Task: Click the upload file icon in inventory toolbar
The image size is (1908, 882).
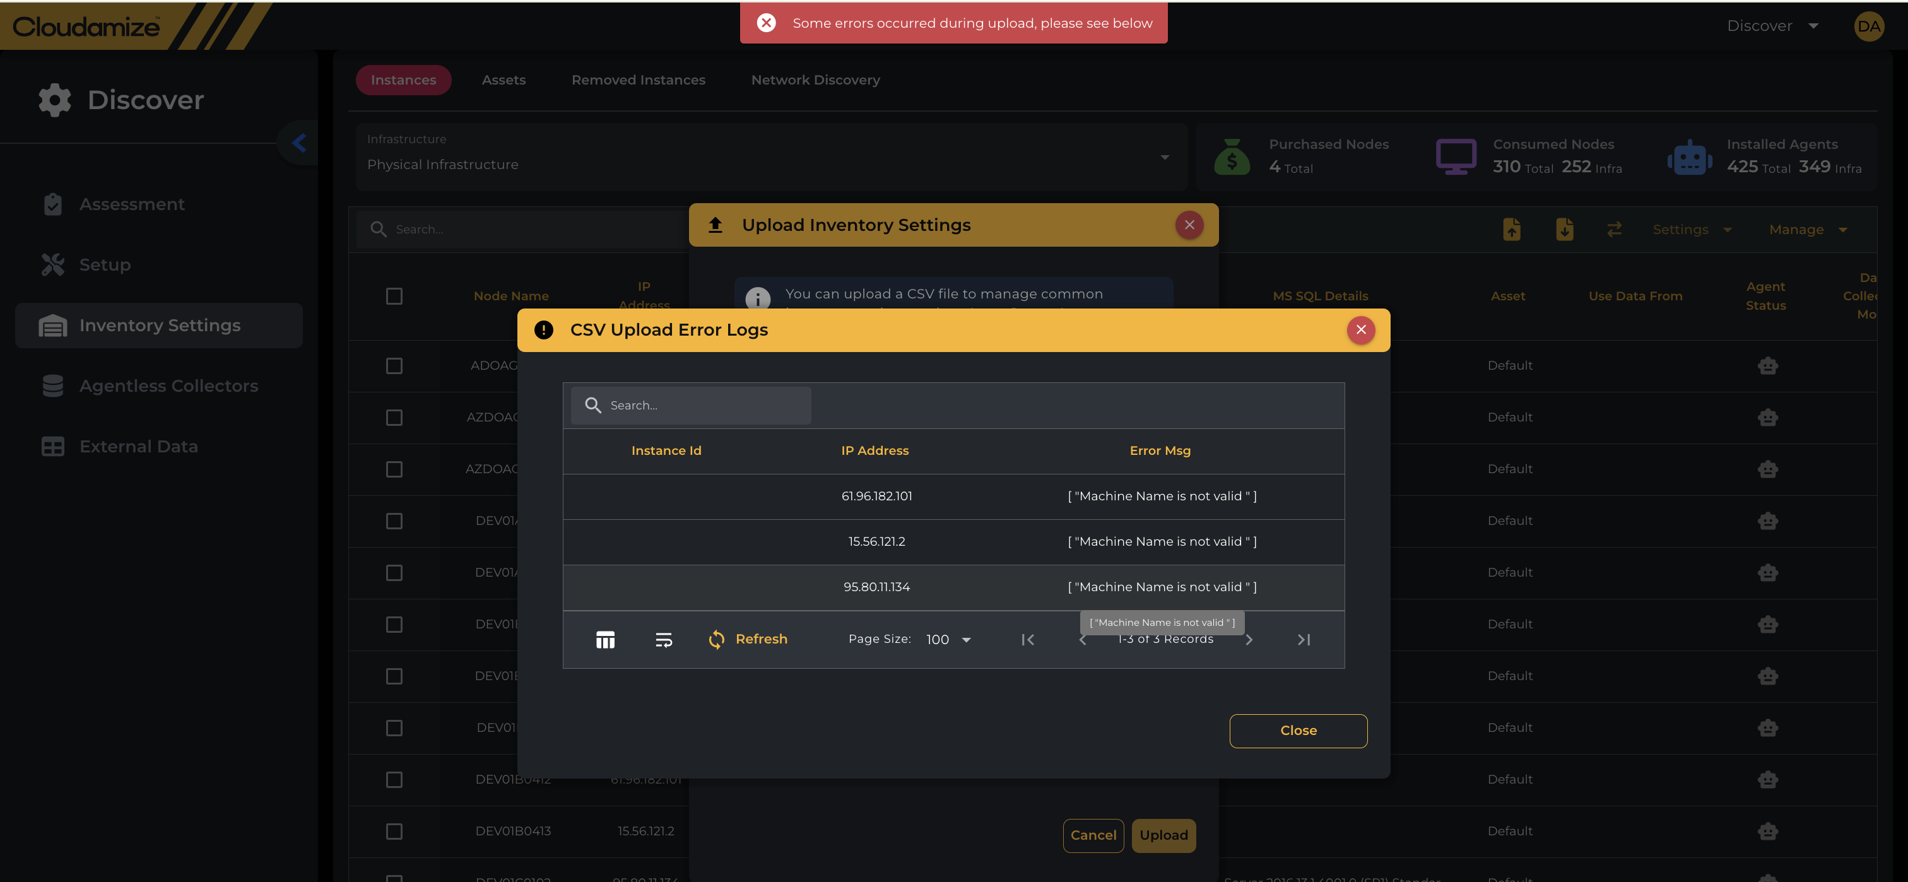Action: [1512, 230]
